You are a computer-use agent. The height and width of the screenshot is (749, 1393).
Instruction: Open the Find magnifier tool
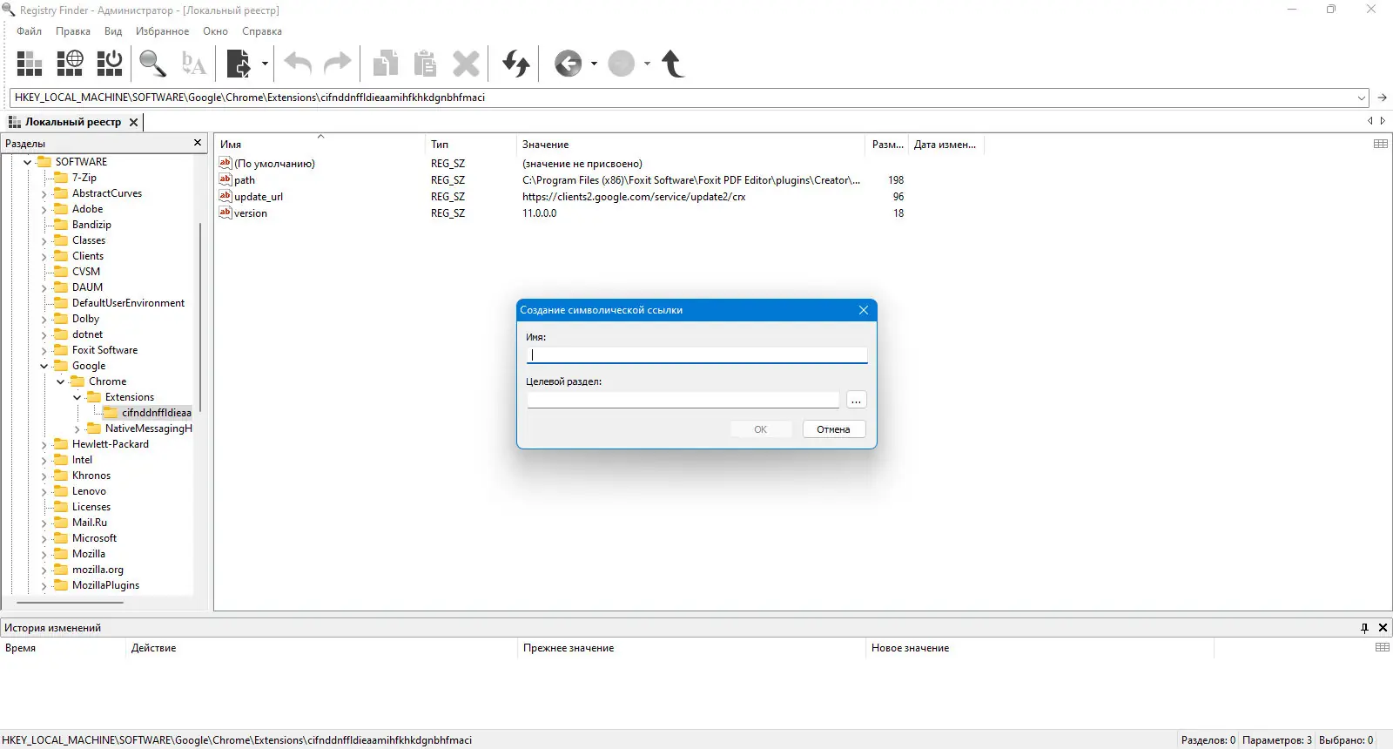click(152, 64)
